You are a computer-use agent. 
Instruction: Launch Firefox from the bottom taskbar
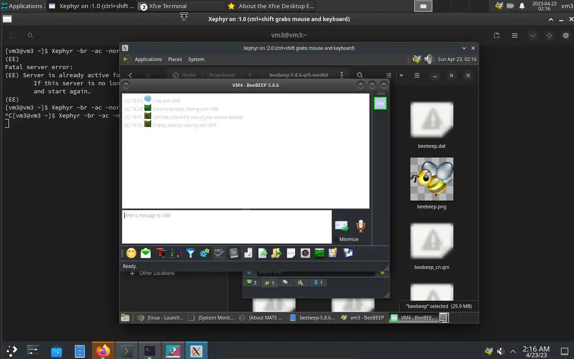pyautogui.click(x=103, y=351)
